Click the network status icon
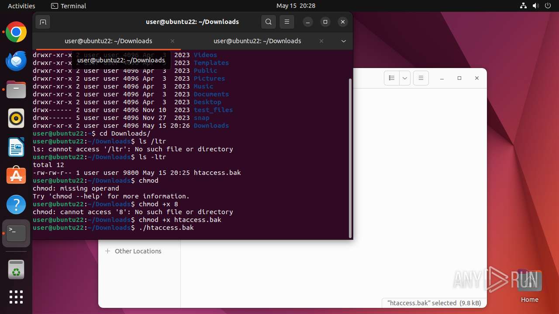Screen dimensions: 559x314 click(x=524, y=6)
